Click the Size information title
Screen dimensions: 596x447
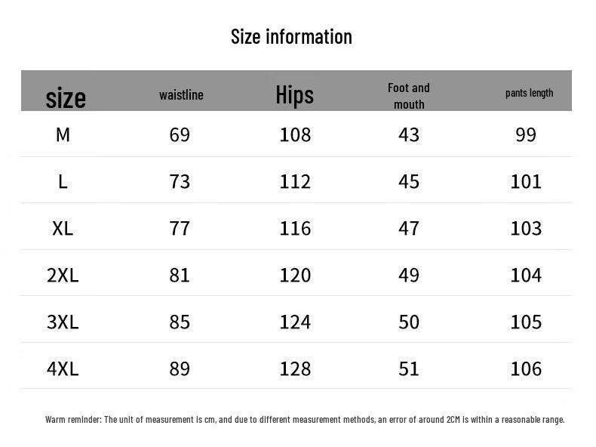pyautogui.click(x=291, y=37)
